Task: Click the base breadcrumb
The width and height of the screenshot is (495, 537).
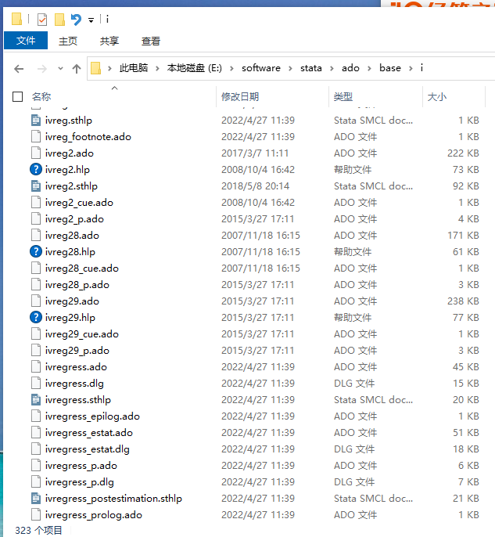Action: coord(390,68)
